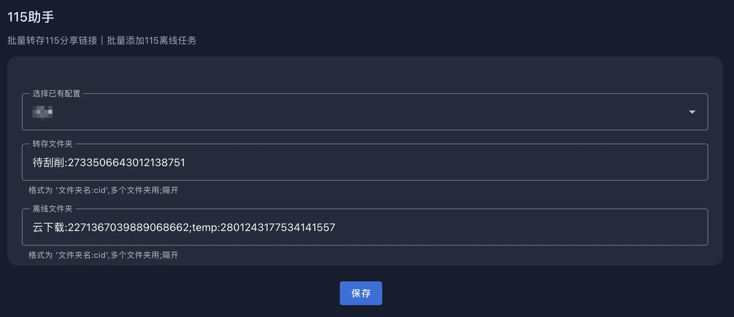This screenshot has width=734, height=317.
Task: Focus the 转存文件夹 input field
Action: (365, 162)
